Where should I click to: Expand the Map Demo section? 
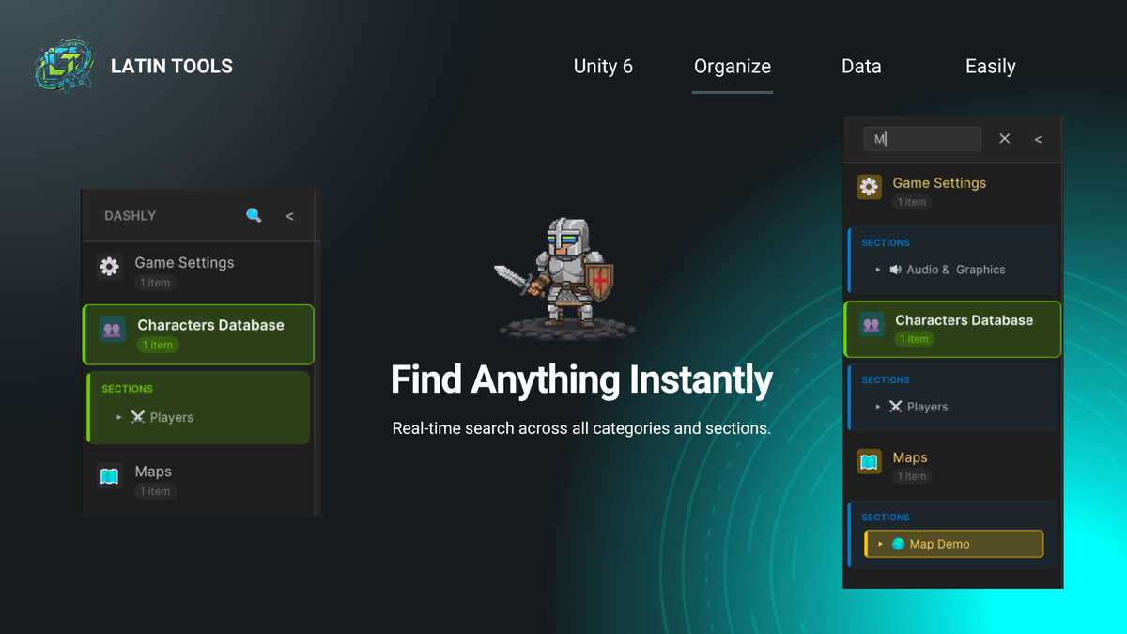pos(879,543)
